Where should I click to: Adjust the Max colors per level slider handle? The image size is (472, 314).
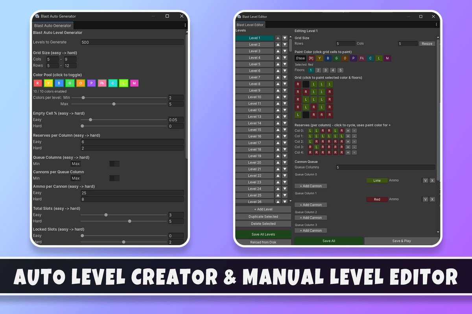114,104
